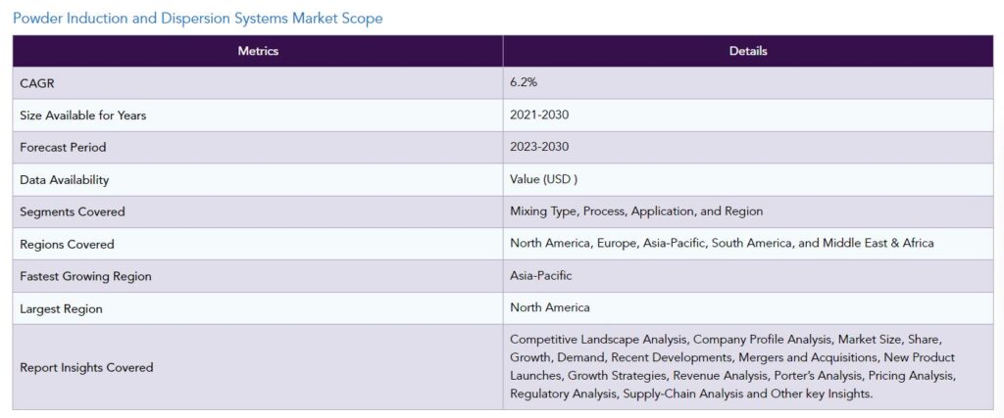Select the Details column header
Screen dimensions: 1004x418
click(x=748, y=51)
